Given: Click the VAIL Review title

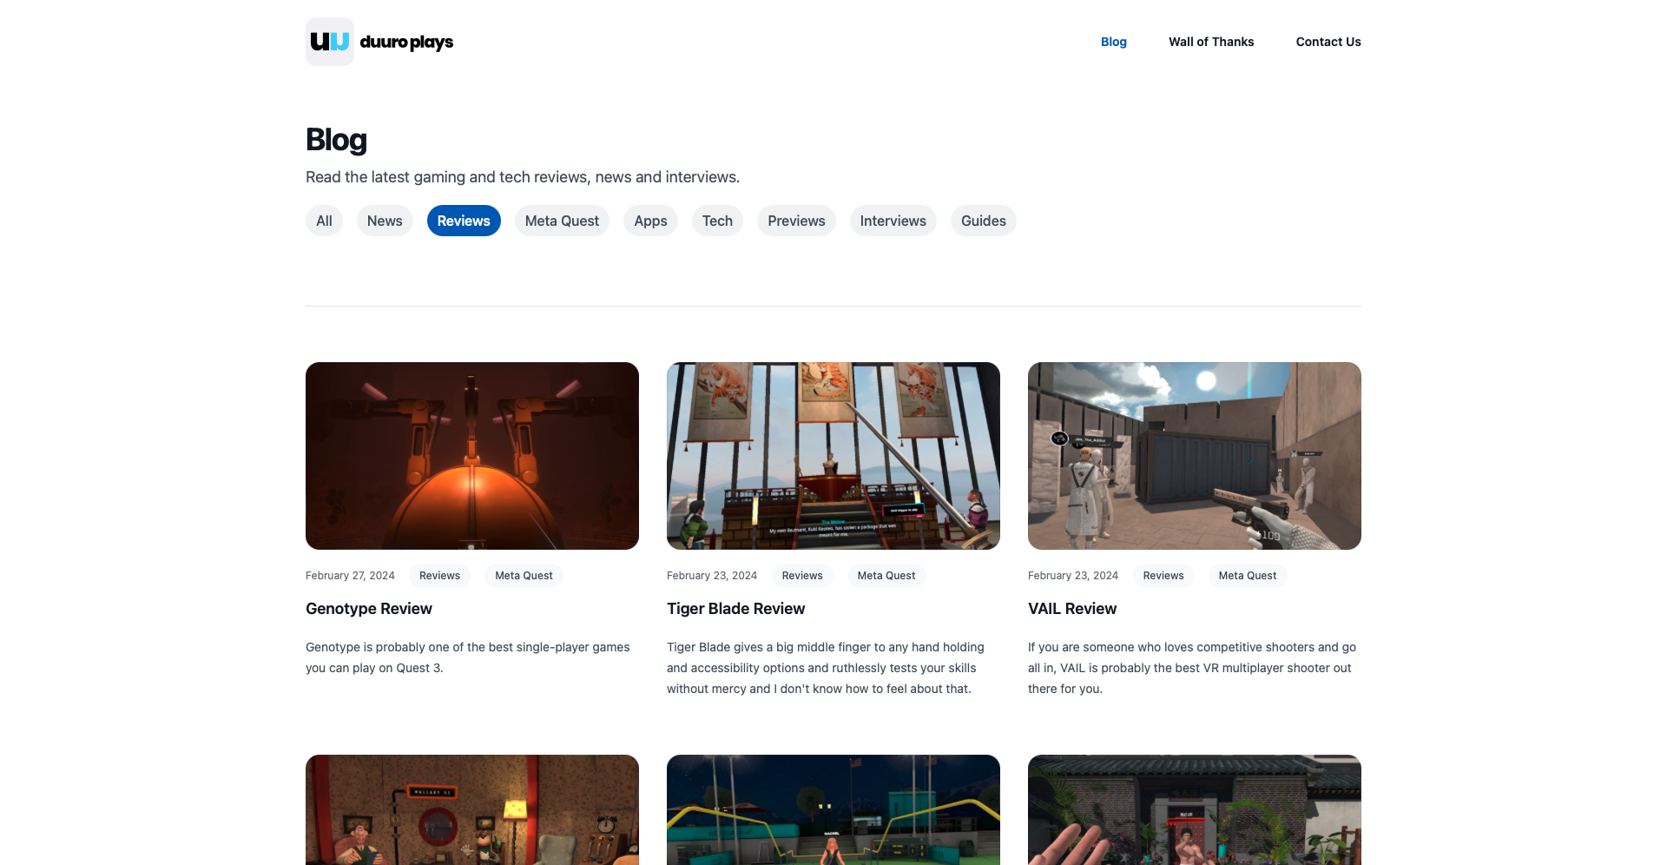Looking at the screenshot, I should click(x=1072, y=609).
